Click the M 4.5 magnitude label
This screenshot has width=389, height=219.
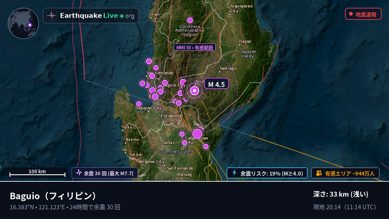(217, 84)
